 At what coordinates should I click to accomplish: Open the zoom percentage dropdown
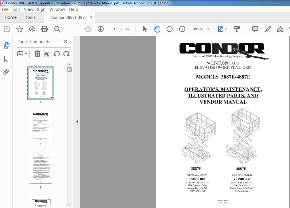pos(208,29)
